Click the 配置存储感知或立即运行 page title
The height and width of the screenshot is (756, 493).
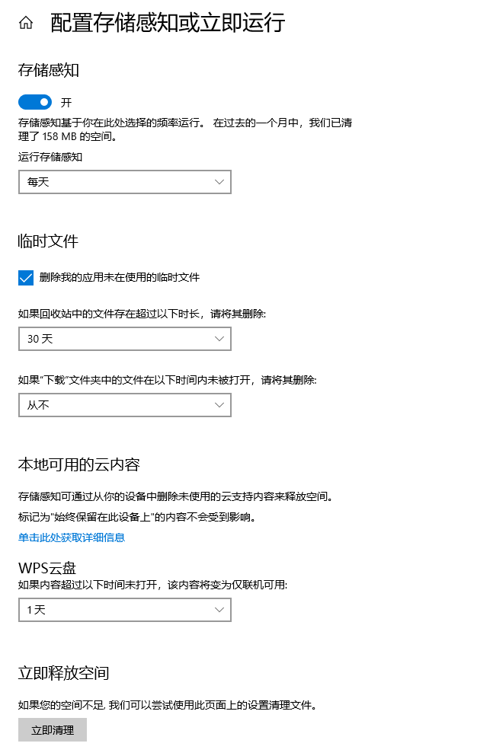click(x=168, y=23)
